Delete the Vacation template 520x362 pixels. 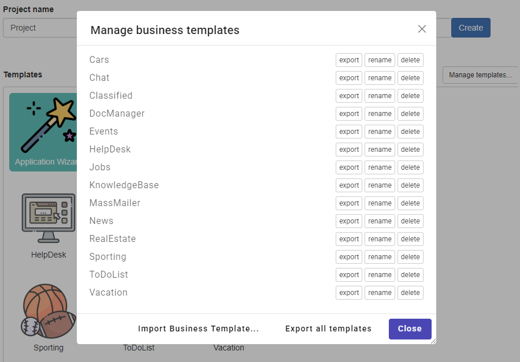click(x=410, y=293)
